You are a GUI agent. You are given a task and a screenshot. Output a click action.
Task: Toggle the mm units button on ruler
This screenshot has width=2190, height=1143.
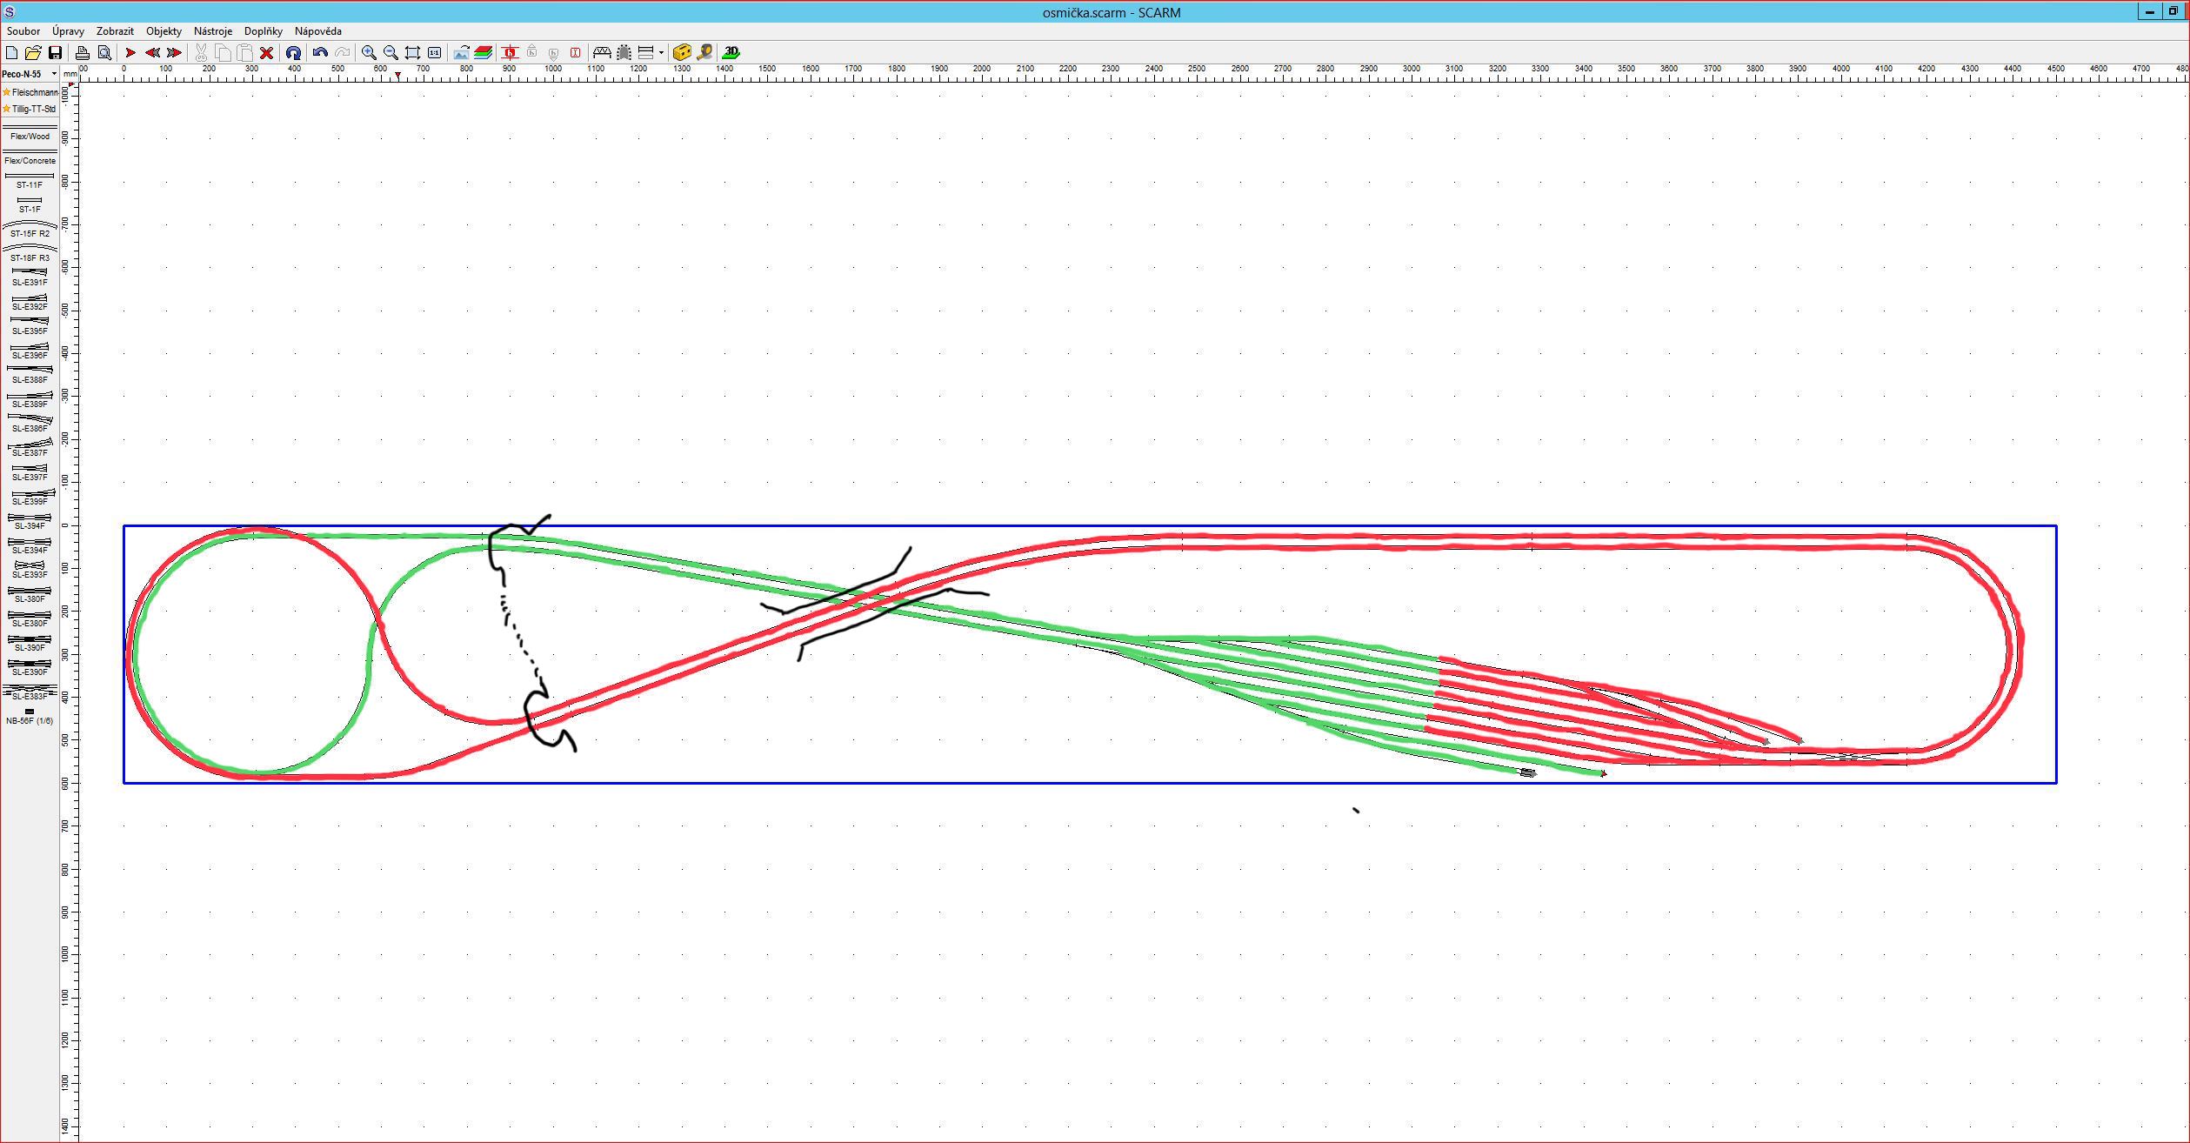click(70, 75)
